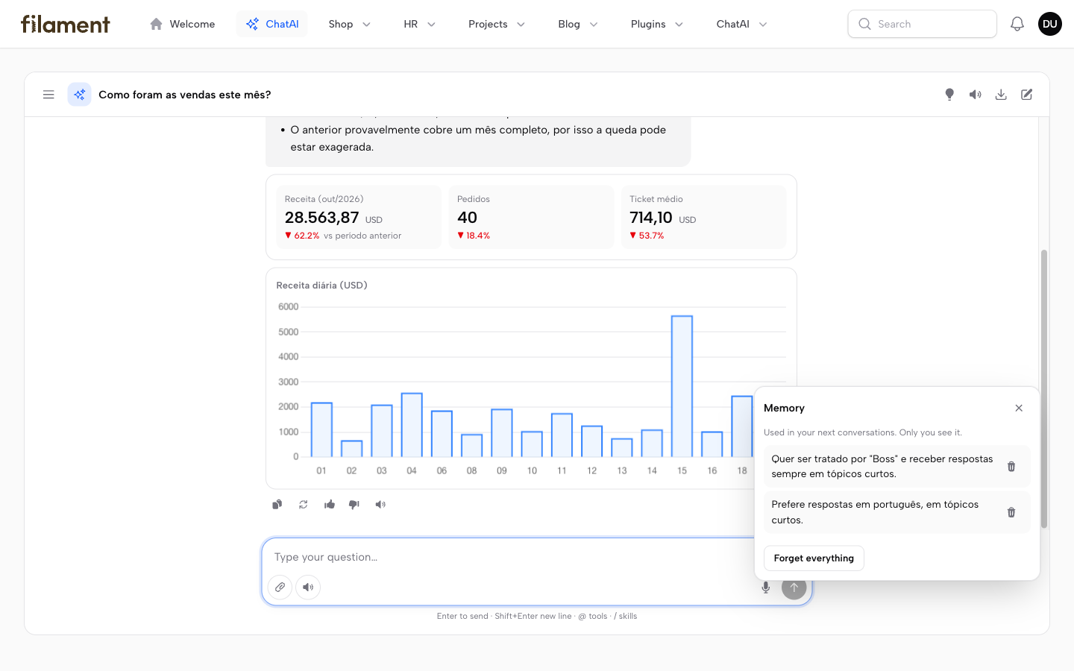Viewport: 1074px width, 671px height.
Task: Click the Forget everything button
Action: [814, 558]
